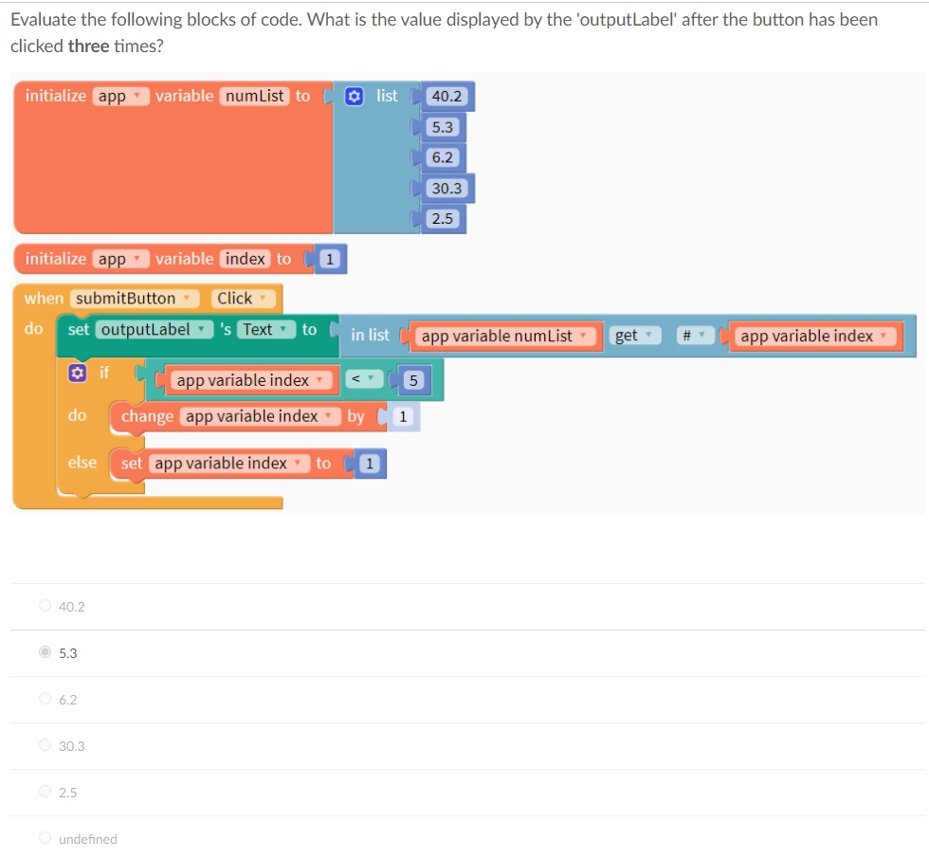929x859 pixels.
Task: Click the index variable name field
Action: [246, 259]
